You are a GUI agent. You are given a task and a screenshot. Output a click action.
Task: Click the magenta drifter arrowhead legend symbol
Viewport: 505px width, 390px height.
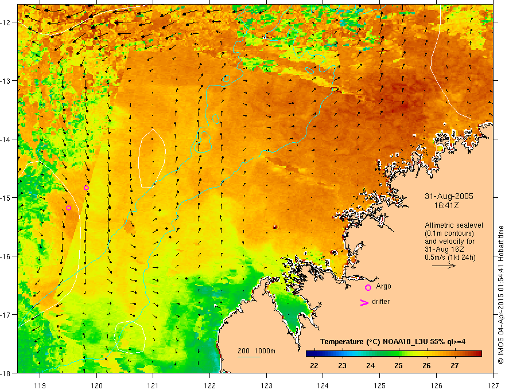(x=364, y=302)
